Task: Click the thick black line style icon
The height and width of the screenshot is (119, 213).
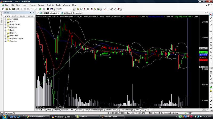Action: coord(112,9)
